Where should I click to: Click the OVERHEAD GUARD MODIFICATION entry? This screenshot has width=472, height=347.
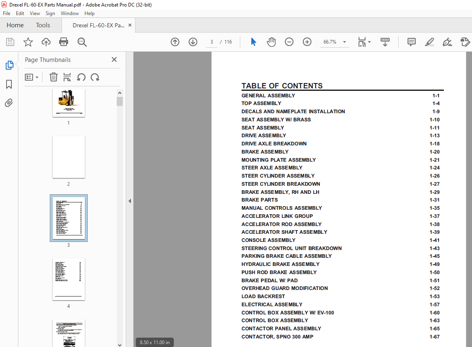pyautogui.click(x=284, y=288)
